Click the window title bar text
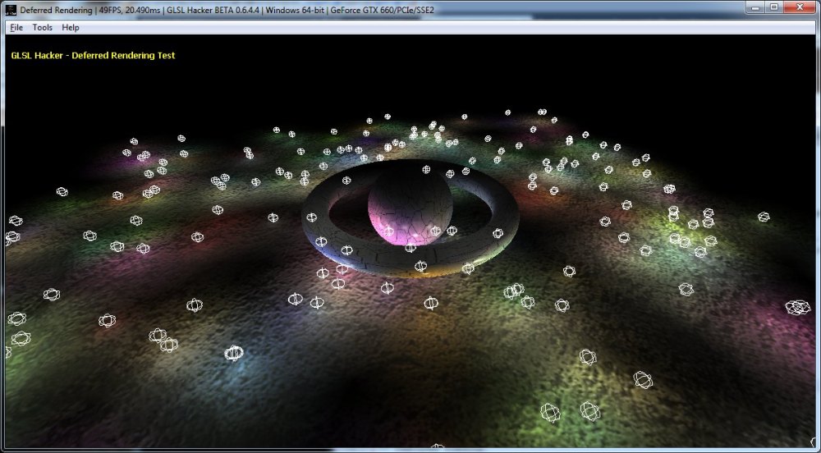 click(227, 10)
